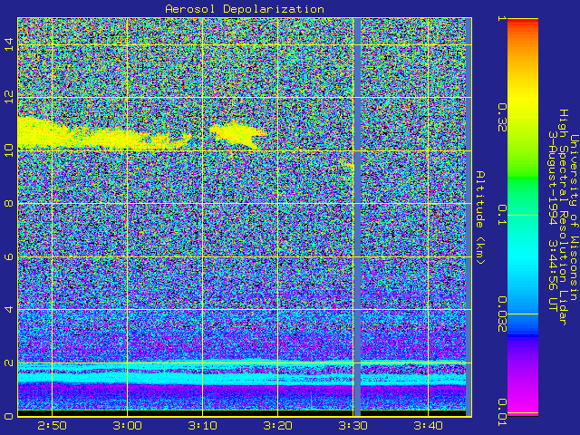Click the yellow cirrus cloud near 3:15
The height and width of the screenshot is (435, 580).
(x=237, y=134)
